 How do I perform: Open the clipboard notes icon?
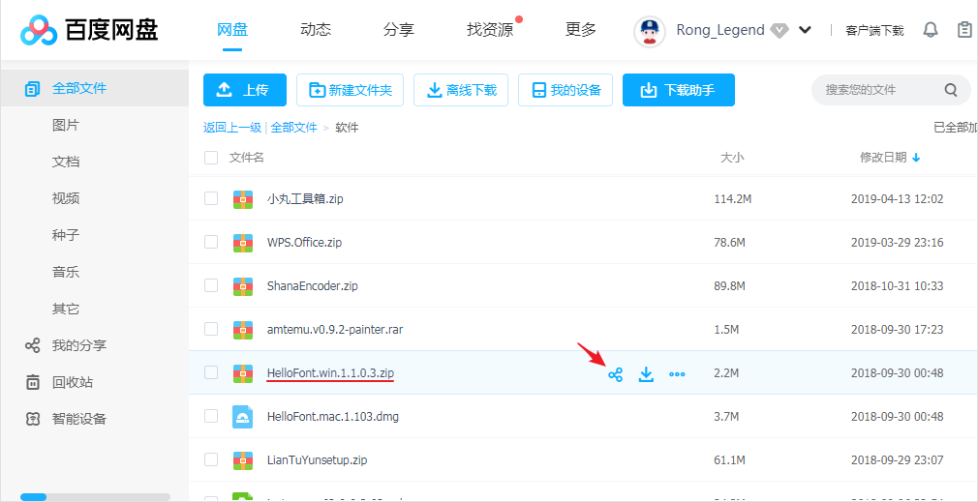(964, 30)
